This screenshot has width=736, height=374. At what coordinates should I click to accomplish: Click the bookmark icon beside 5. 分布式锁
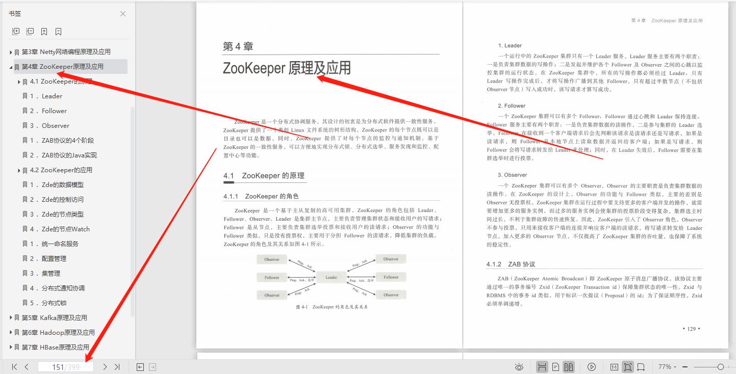point(25,303)
